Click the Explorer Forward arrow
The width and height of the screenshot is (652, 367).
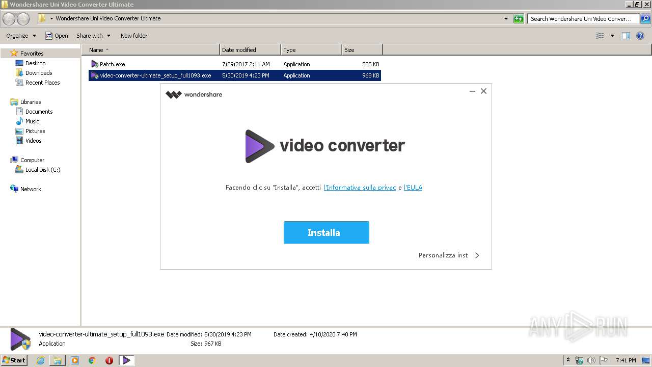23,19
